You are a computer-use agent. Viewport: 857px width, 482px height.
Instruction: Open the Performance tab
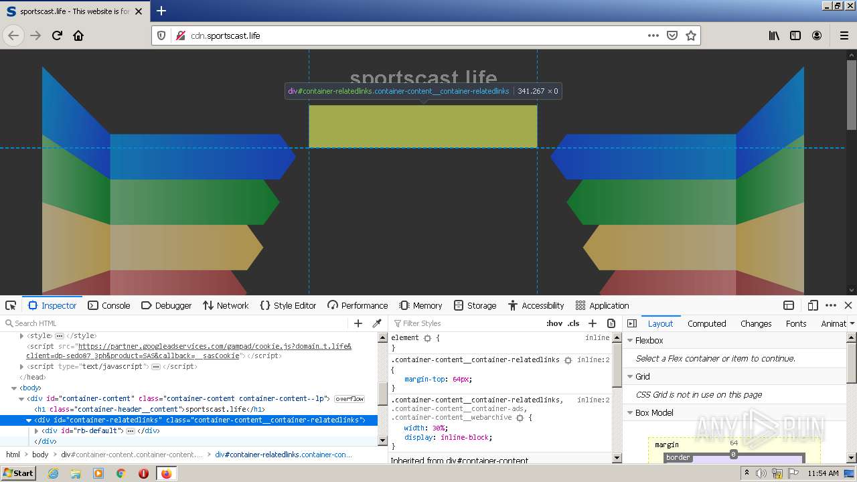point(358,305)
